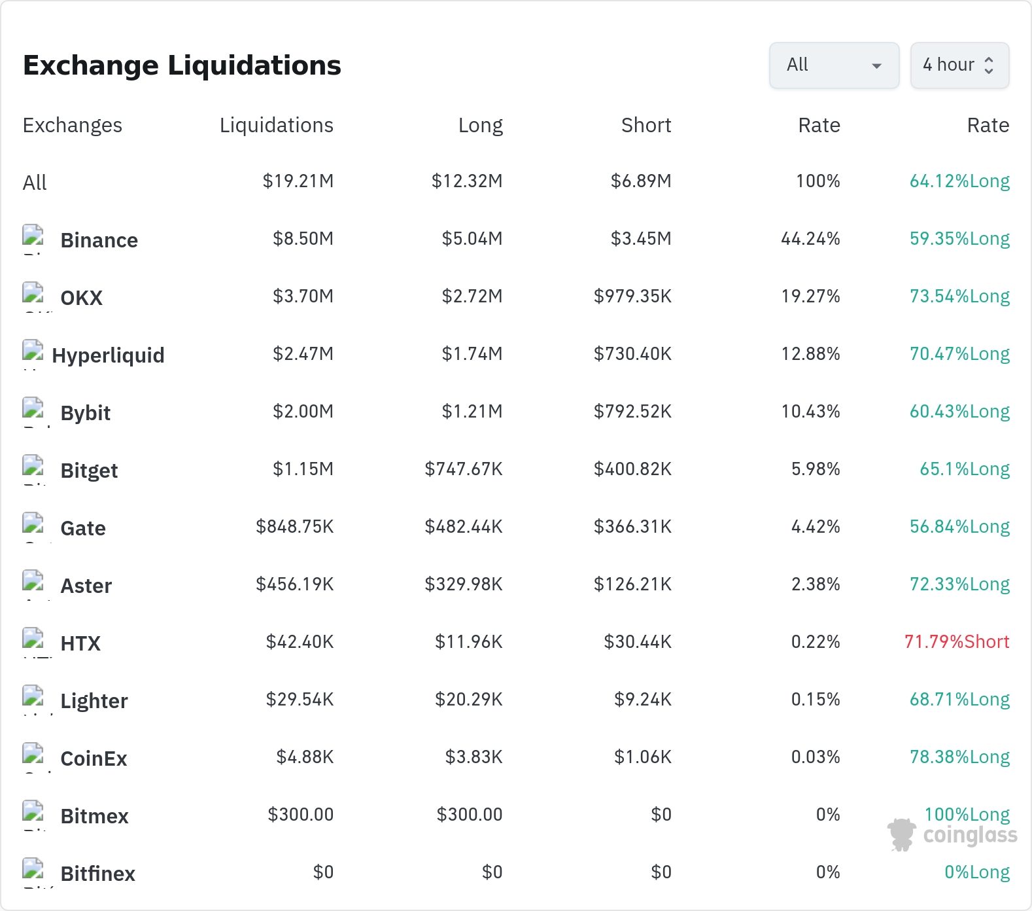The image size is (1032, 911).
Task: Click the HTX 71.79%Short rate value
Action: [957, 641]
